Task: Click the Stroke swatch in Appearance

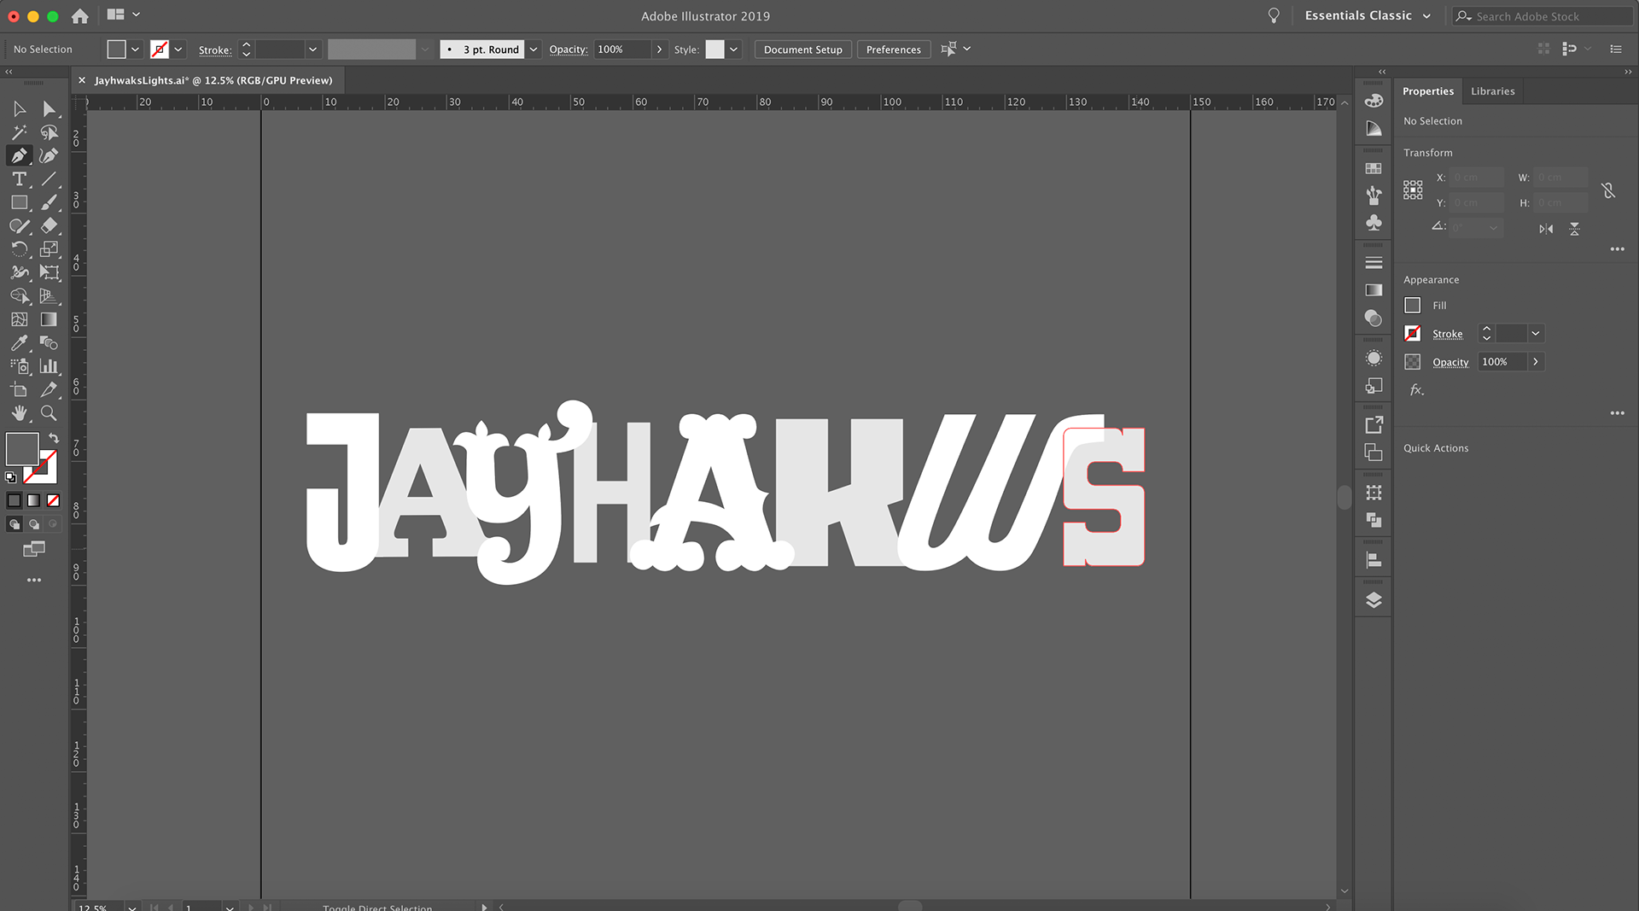Action: click(1413, 334)
